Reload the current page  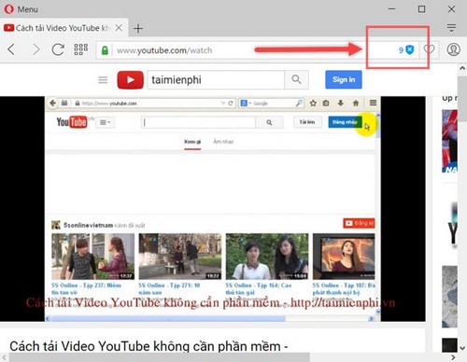(x=58, y=49)
